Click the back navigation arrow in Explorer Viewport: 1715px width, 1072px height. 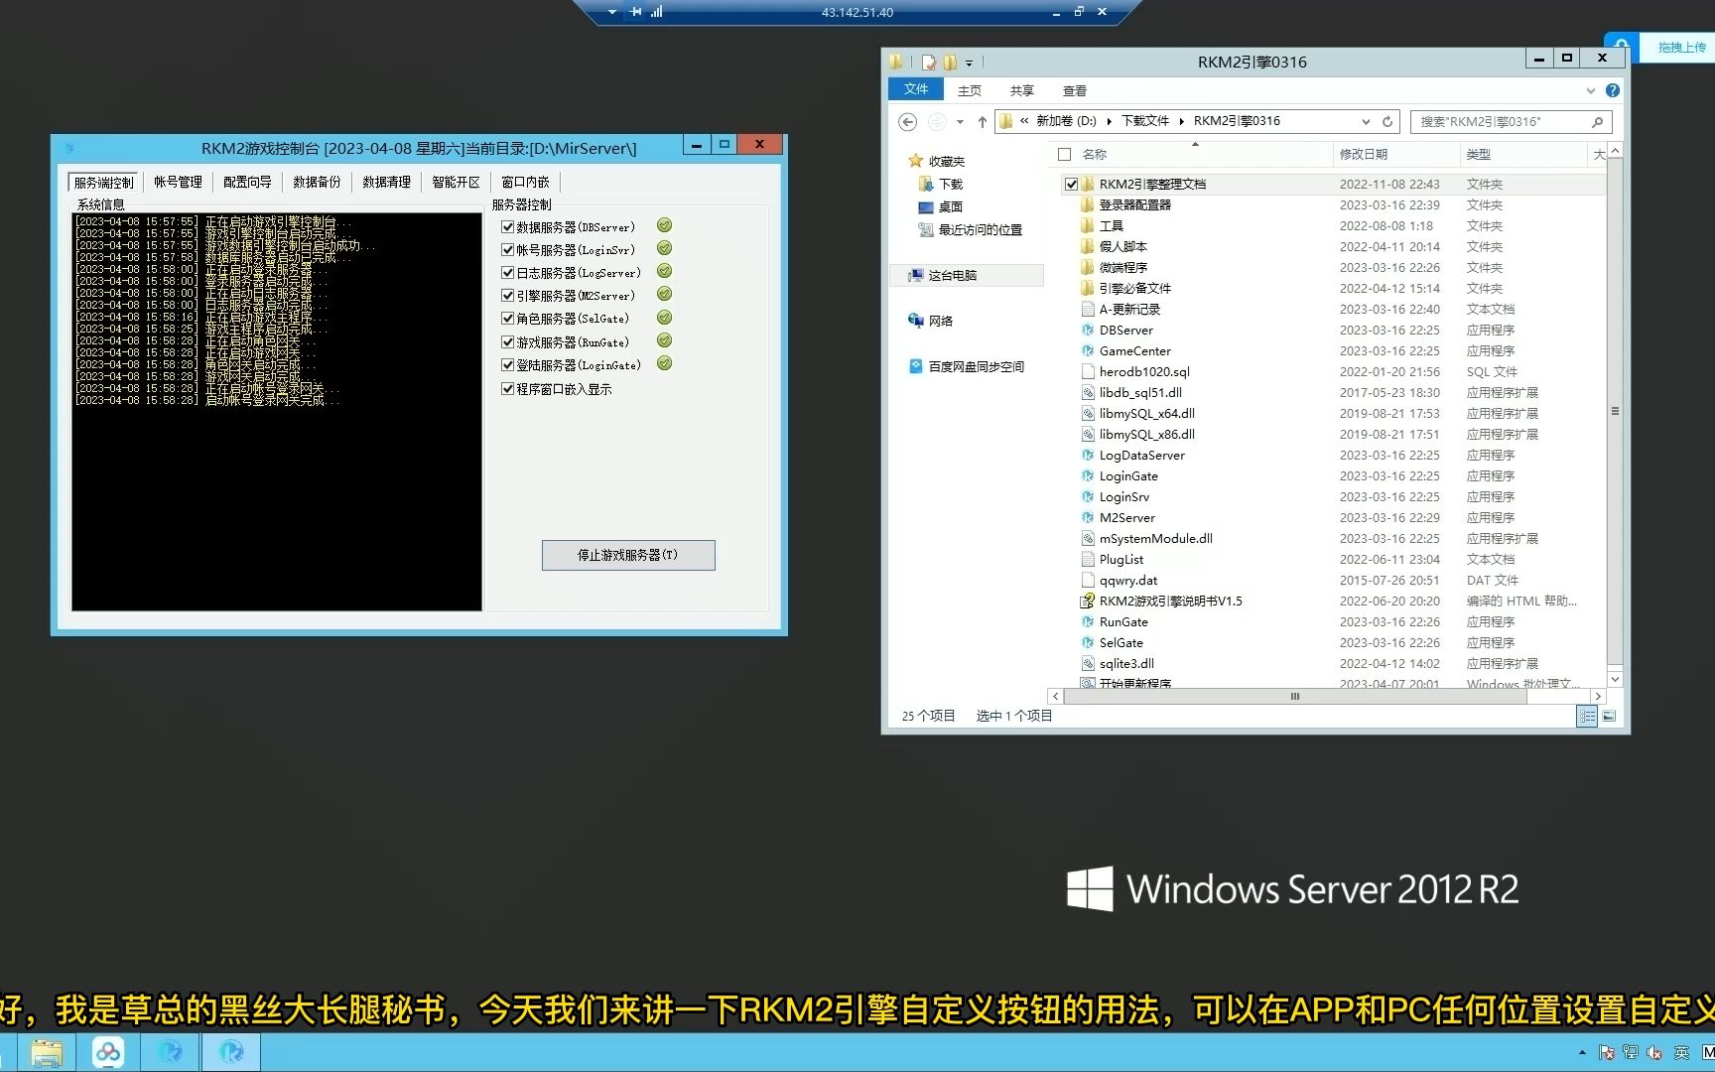[x=906, y=121]
